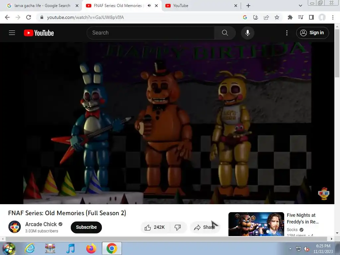Click the vertical page scrollbar thumb
Screen dimensions: 340x255
337,53
